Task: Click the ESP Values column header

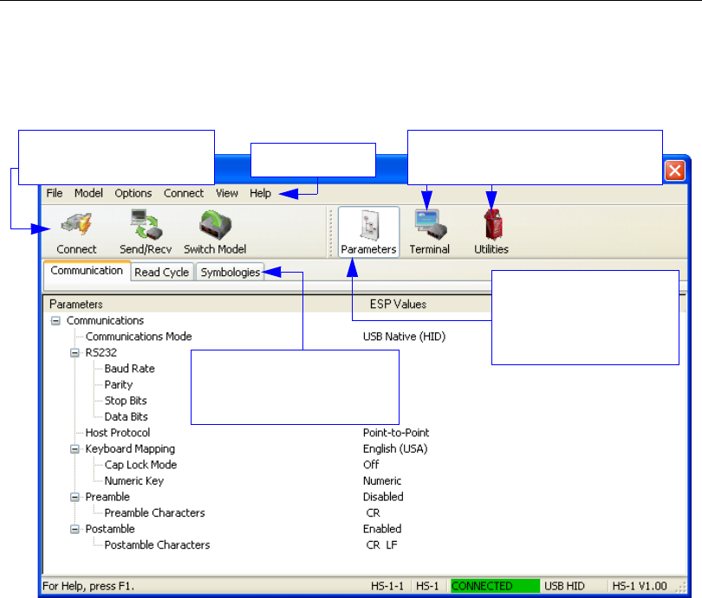Action: point(398,305)
